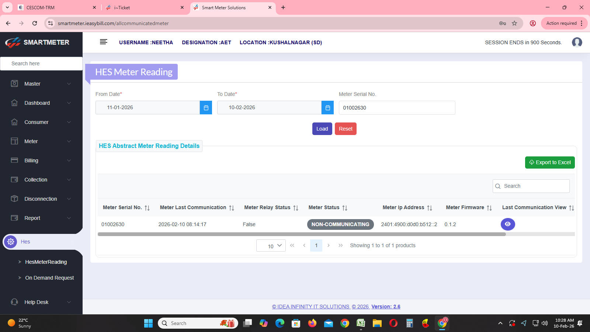Click the horizontal table scrollbar
Screen dimensions: 590x332
tap(301, 234)
